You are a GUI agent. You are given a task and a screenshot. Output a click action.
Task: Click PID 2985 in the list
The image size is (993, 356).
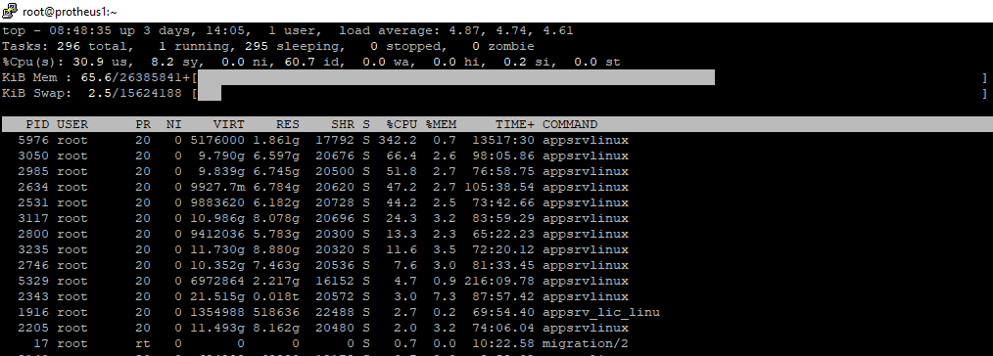tap(33, 171)
